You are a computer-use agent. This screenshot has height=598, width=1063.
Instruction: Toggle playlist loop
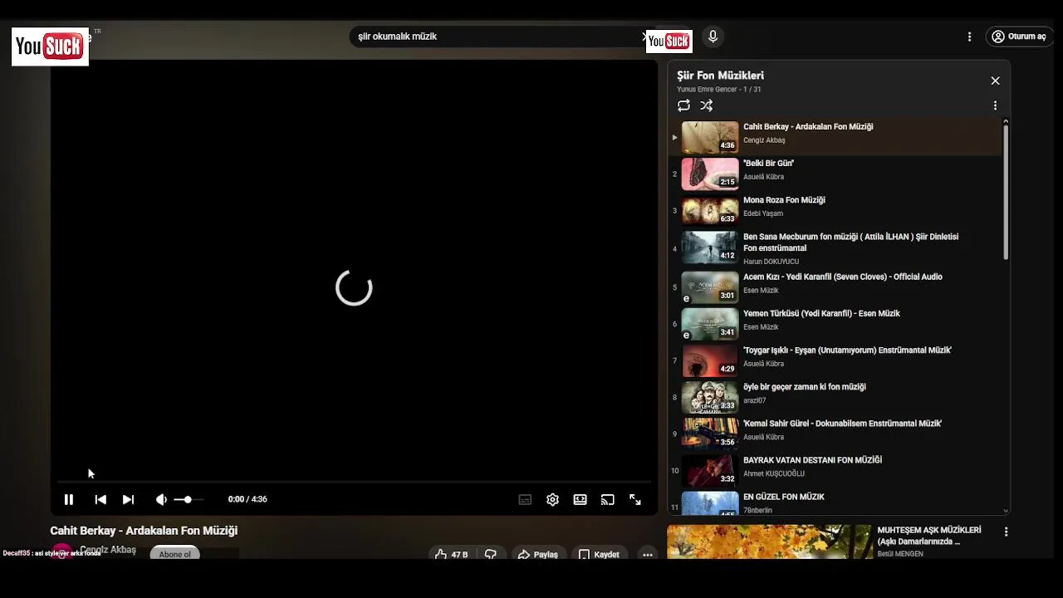click(x=683, y=105)
